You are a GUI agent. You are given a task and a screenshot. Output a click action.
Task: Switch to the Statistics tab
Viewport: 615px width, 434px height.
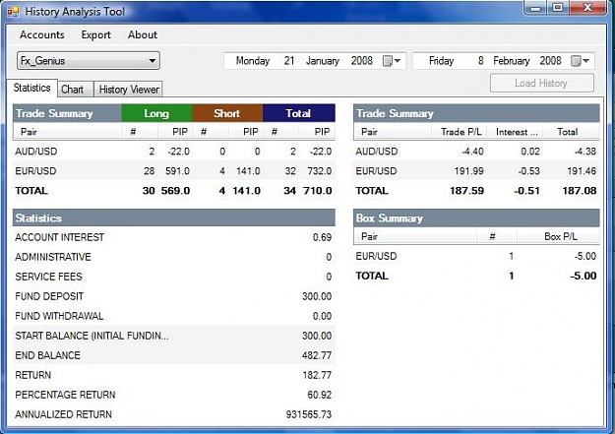click(x=31, y=88)
